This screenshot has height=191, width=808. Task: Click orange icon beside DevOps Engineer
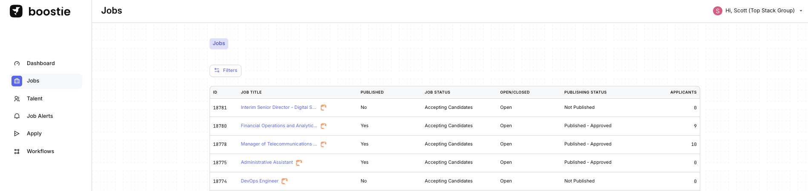click(285, 181)
